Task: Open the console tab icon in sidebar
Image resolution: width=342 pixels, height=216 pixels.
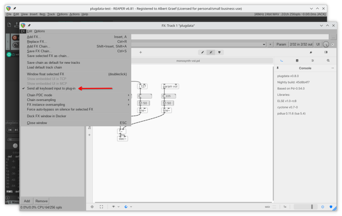Action: (x=282, y=61)
